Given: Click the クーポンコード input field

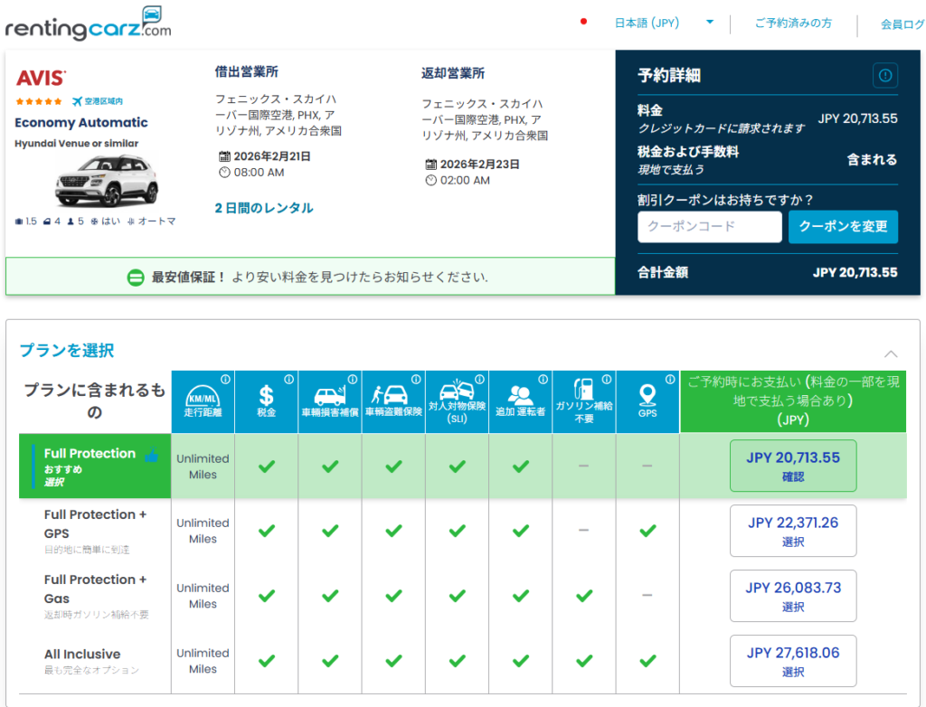Looking at the screenshot, I should [x=709, y=227].
